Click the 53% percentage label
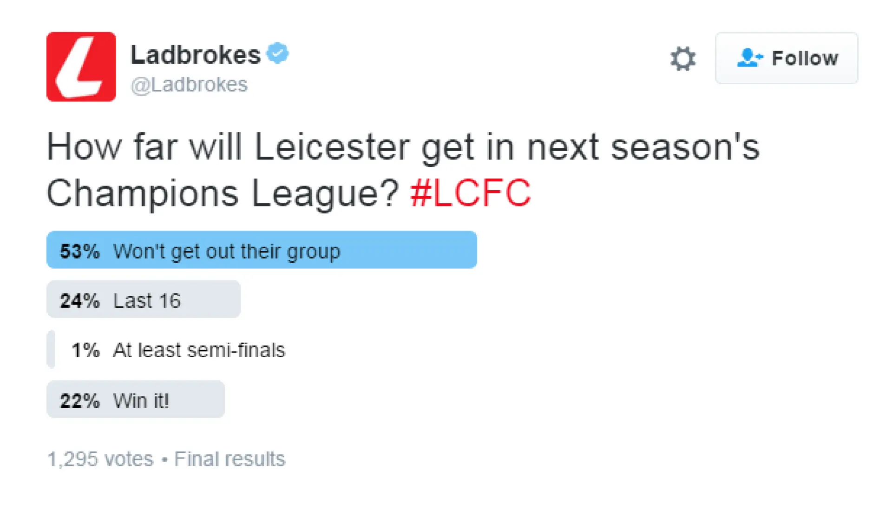 (80, 252)
